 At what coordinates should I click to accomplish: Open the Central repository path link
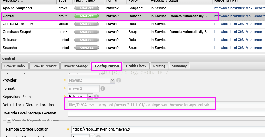[240, 16]
